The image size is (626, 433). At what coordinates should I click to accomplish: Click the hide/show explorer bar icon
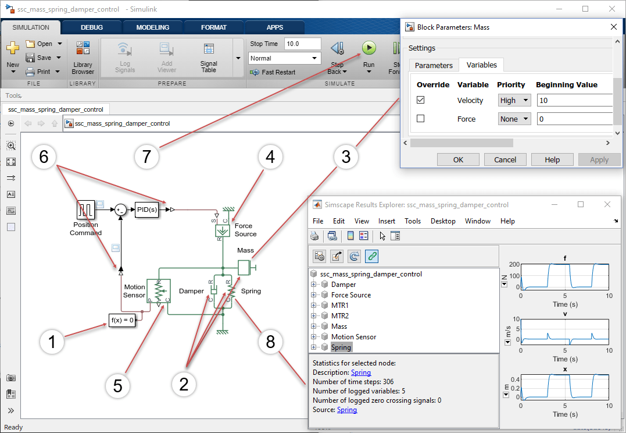[x=11, y=123]
